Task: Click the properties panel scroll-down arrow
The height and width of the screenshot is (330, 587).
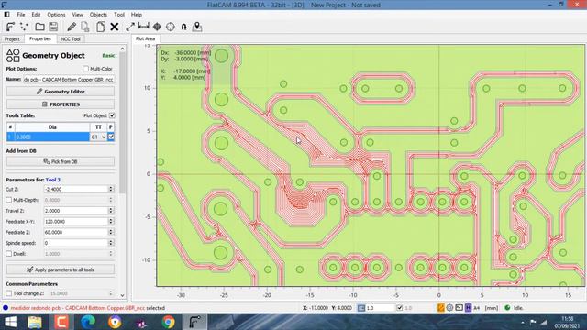Action: click(122, 295)
